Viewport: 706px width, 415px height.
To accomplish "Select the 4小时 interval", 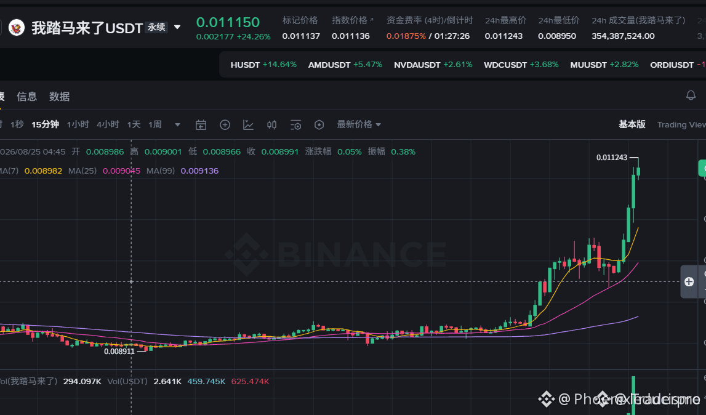I will click(x=108, y=124).
